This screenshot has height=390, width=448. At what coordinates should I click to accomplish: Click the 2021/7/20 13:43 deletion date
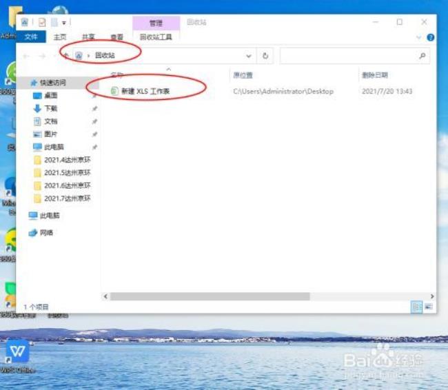click(x=387, y=91)
